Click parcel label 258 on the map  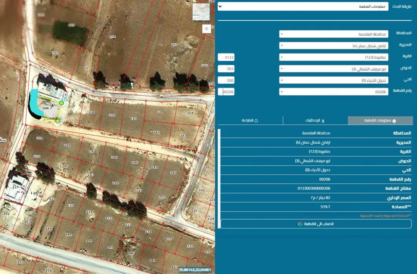(112, 36)
